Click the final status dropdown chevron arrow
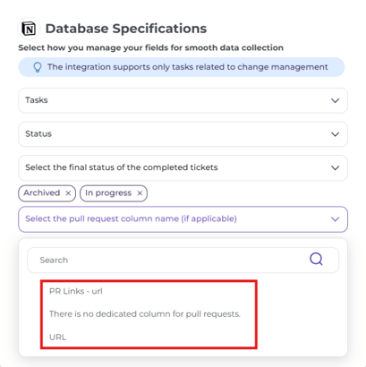 click(x=336, y=168)
